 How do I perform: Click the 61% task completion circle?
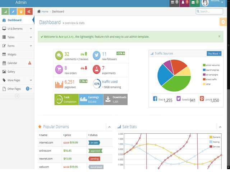click(59, 100)
